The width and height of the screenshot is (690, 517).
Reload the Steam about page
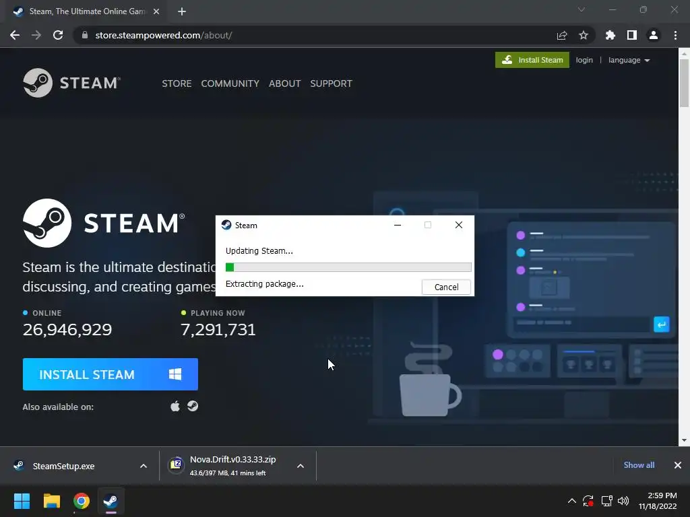click(58, 35)
